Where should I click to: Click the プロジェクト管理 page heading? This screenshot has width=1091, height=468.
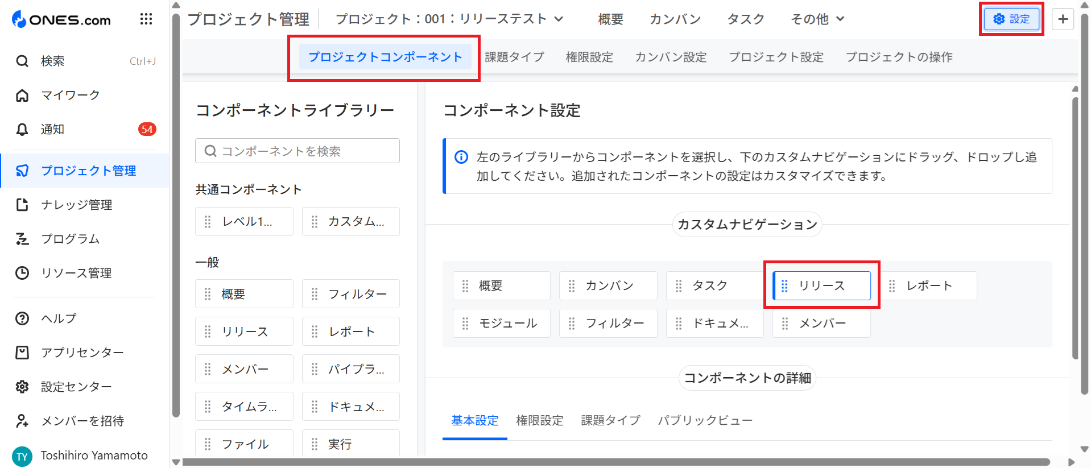(x=249, y=19)
